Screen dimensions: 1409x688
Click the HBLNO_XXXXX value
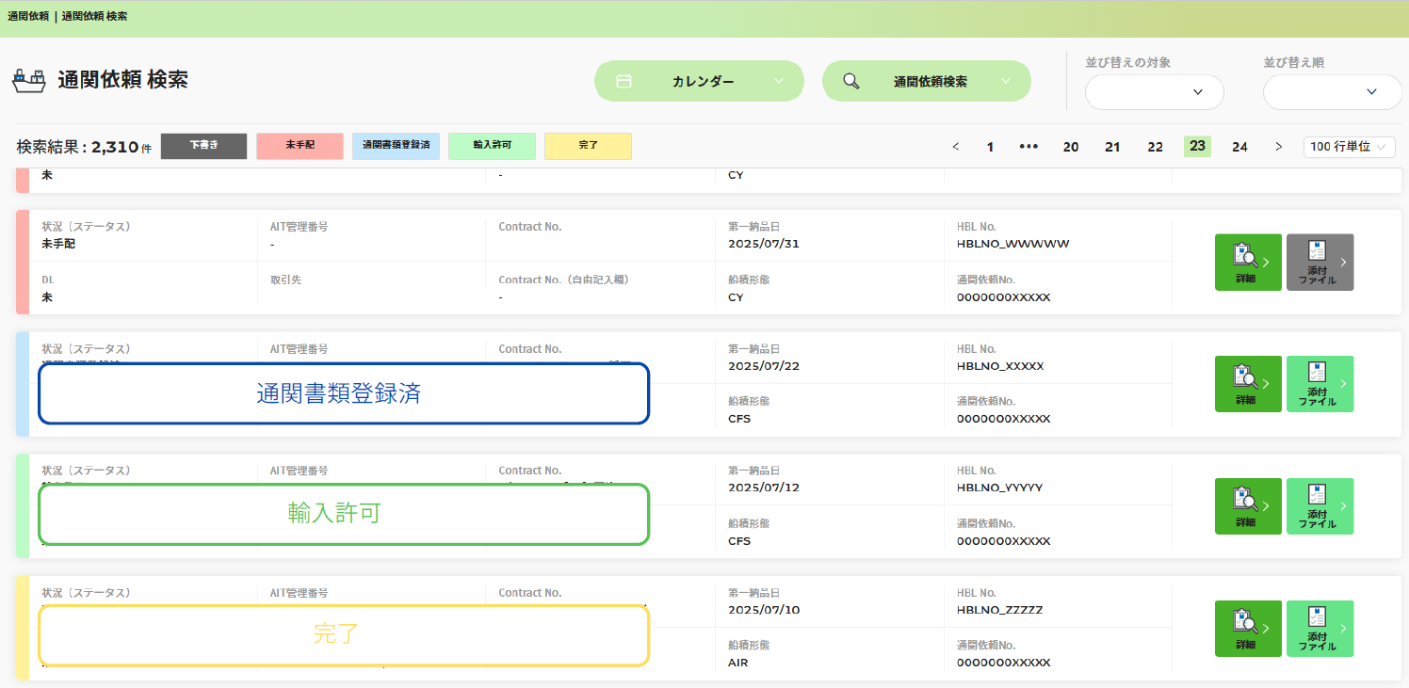click(x=1000, y=366)
